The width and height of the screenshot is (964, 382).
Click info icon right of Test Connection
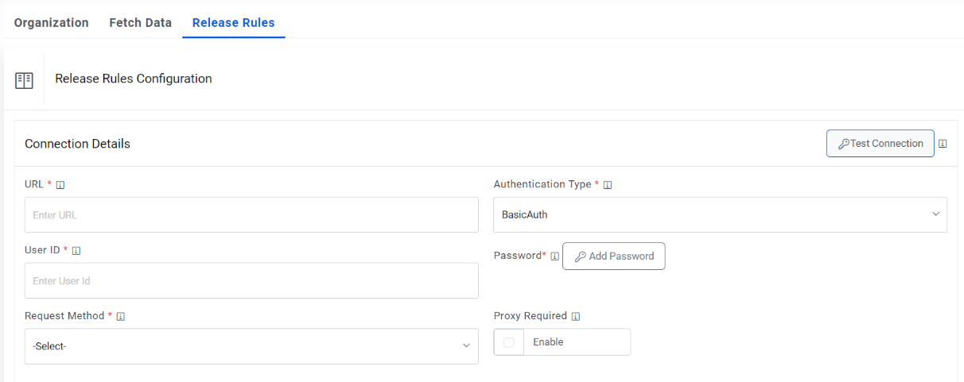point(943,144)
